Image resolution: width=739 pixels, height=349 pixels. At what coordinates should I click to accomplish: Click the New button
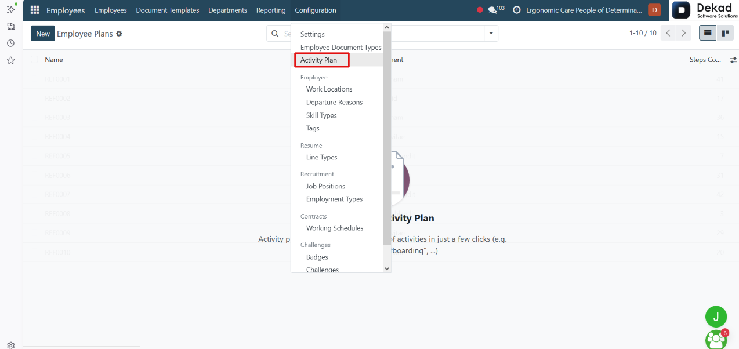pyautogui.click(x=43, y=34)
